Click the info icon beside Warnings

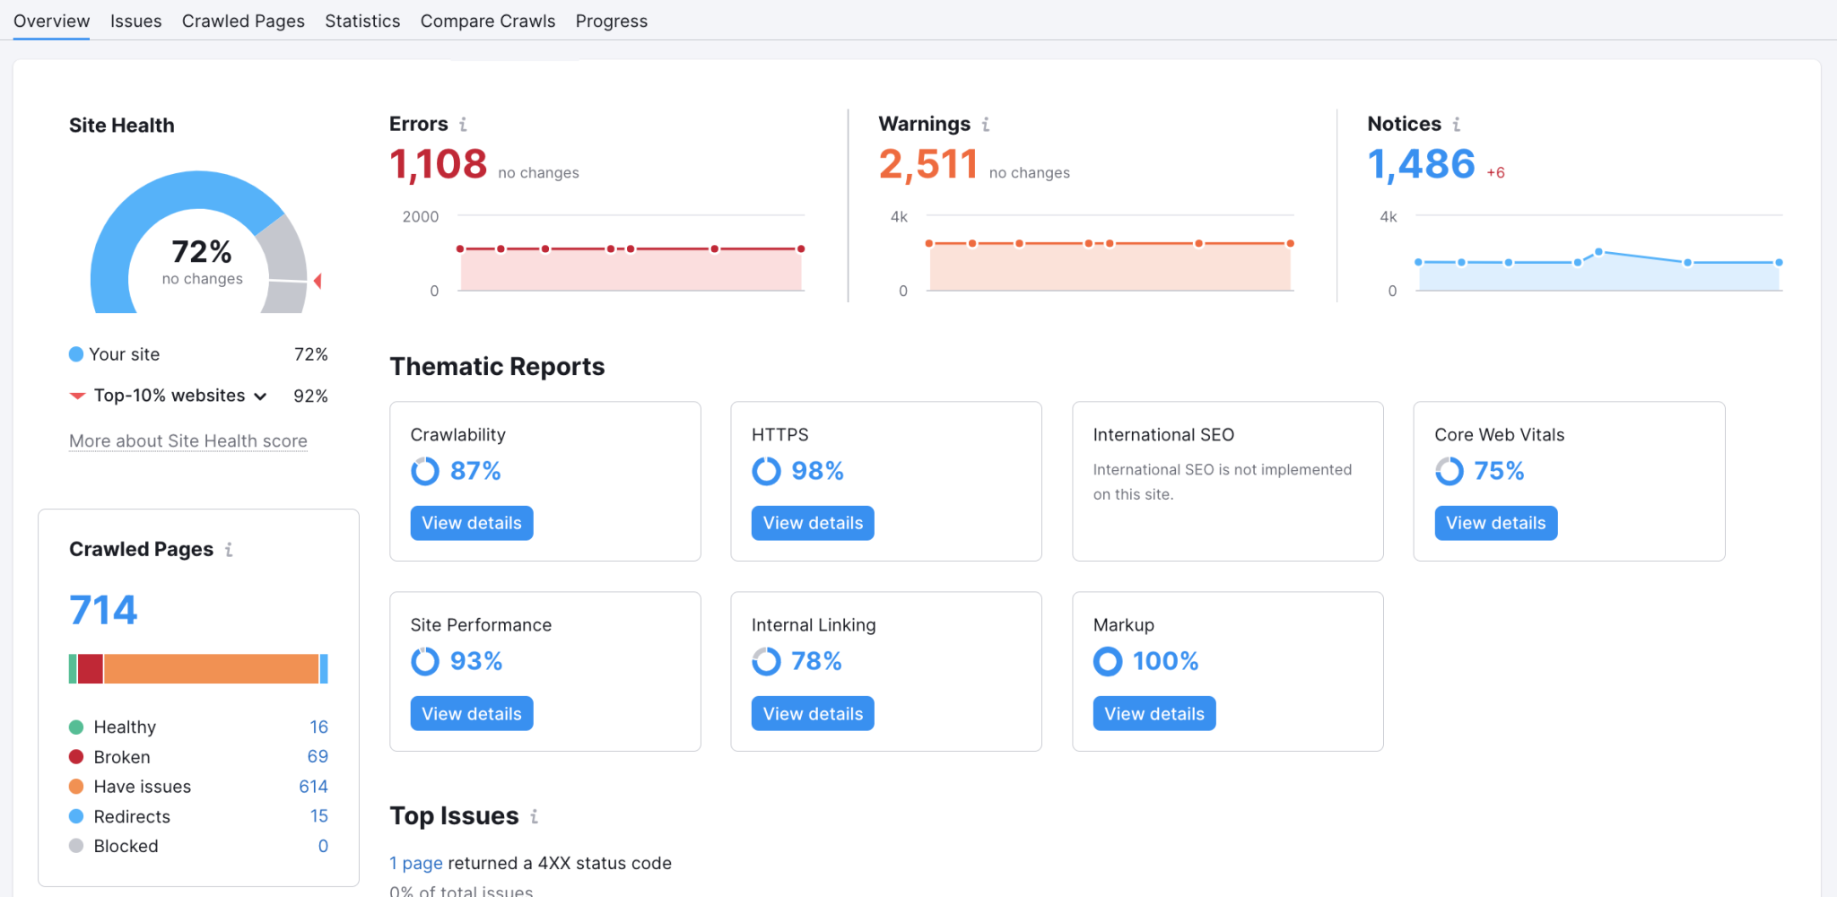click(x=985, y=125)
